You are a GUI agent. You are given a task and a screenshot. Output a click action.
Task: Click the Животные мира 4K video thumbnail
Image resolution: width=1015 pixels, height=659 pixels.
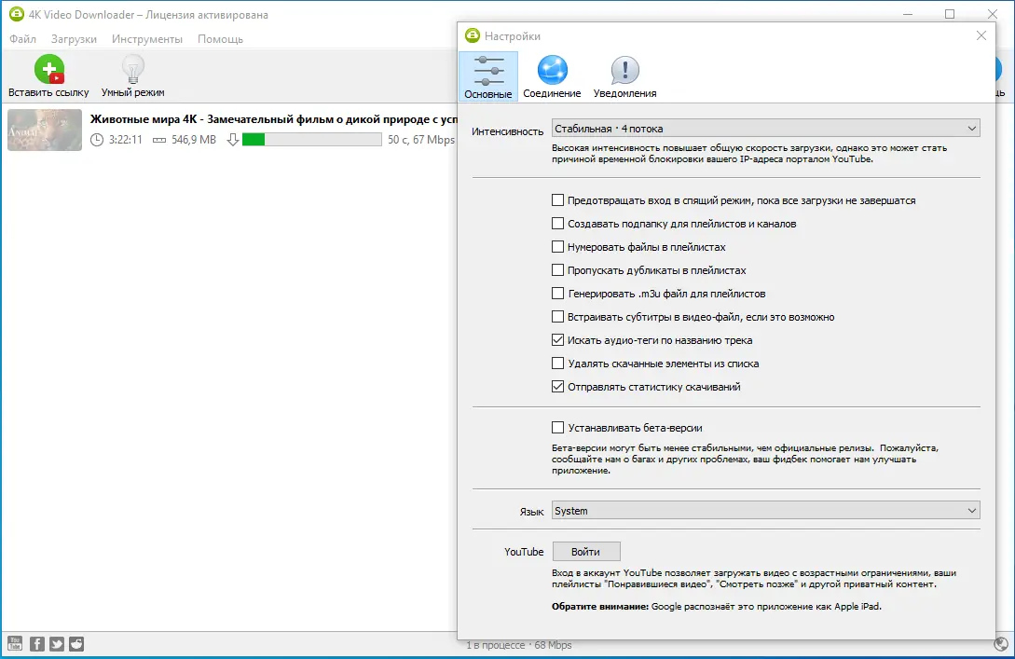tap(45, 130)
